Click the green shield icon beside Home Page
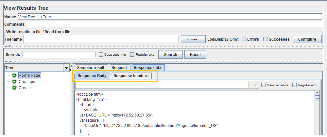Viewport: 327px width, 137px height. click(14, 75)
